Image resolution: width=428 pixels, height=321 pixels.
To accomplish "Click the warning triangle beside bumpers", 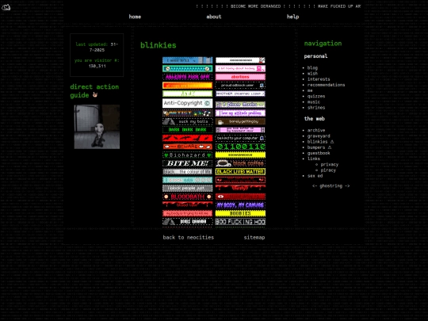I will [x=330, y=147].
